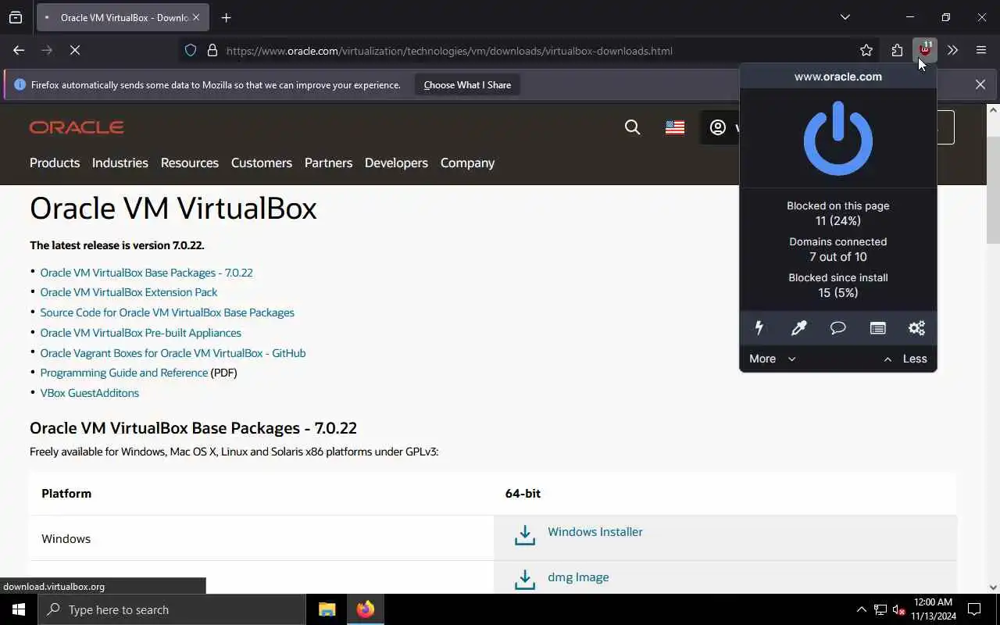This screenshot has width=1000, height=625.
Task: Open Oracle Vagrant Boxes GitHub link
Action: [173, 353]
